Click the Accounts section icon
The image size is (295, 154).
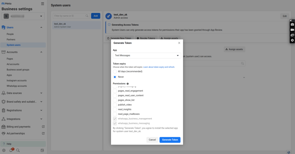point(3,52)
